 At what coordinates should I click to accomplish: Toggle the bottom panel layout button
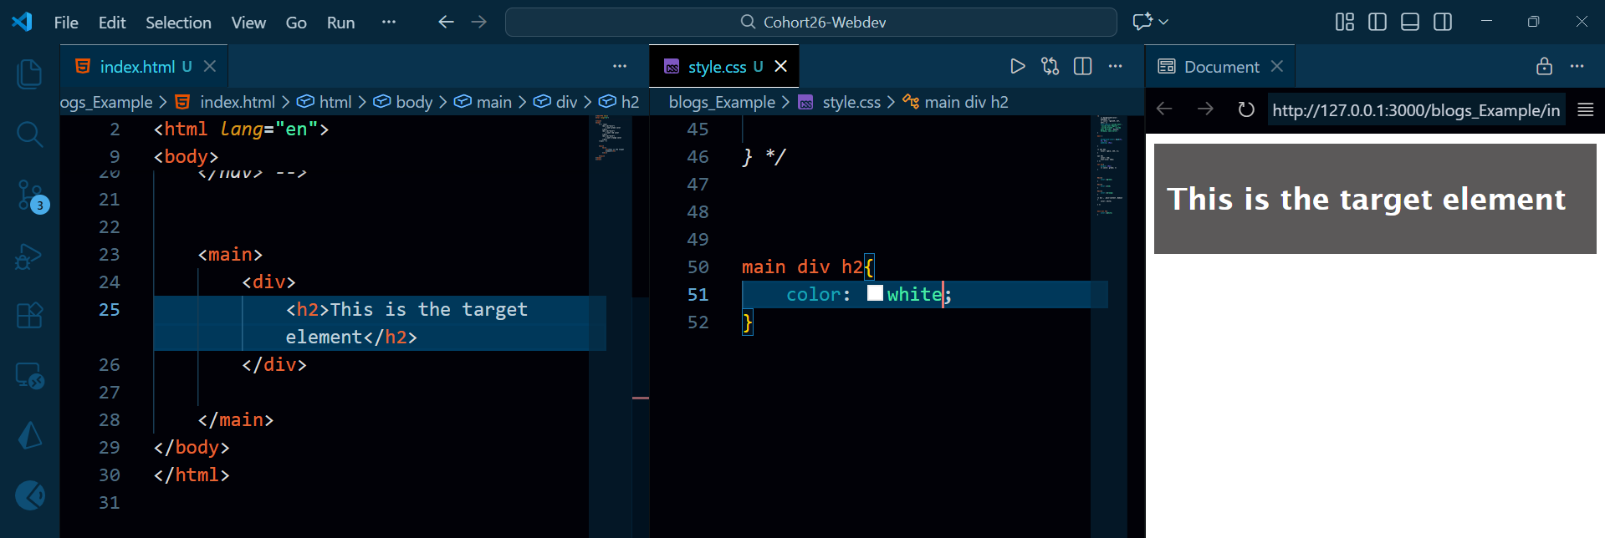click(1409, 23)
